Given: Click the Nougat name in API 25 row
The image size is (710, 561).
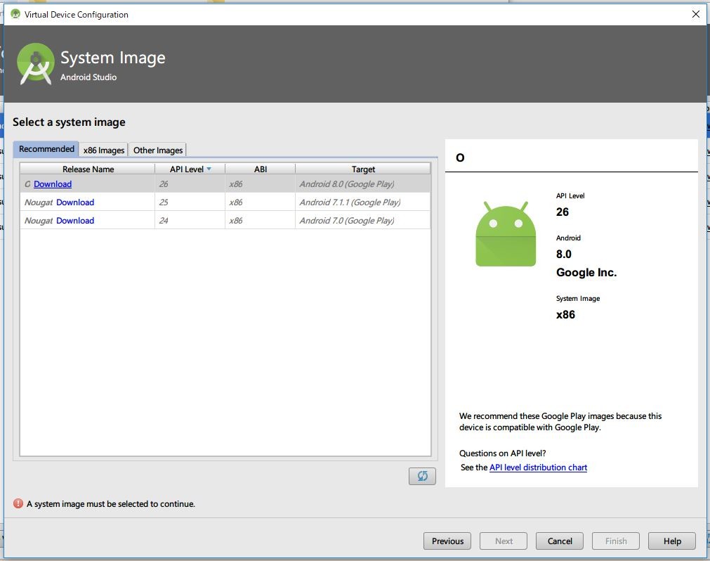Looking at the screenshot, I should [39, 202].
